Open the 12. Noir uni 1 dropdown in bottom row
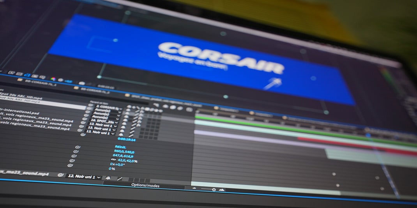 pos(84,176)
